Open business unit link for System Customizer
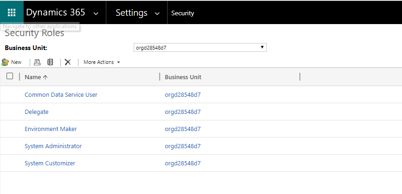Viewport: 402px width, 194px height. 182,163
